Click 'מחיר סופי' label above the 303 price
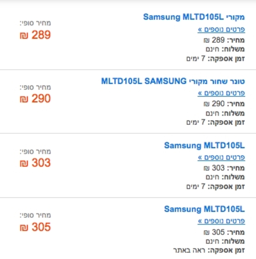Screen dimensions: 256x259 click(x=35, y=152)
